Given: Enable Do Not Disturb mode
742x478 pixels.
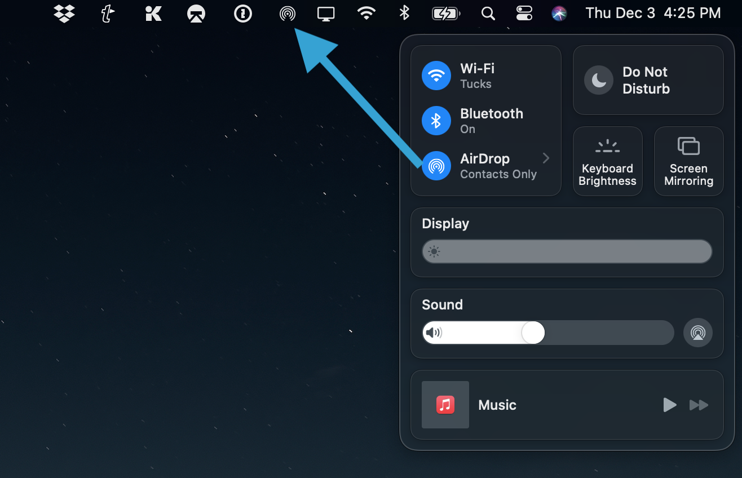Looking at the screenshot, I should tap(647, 79).
